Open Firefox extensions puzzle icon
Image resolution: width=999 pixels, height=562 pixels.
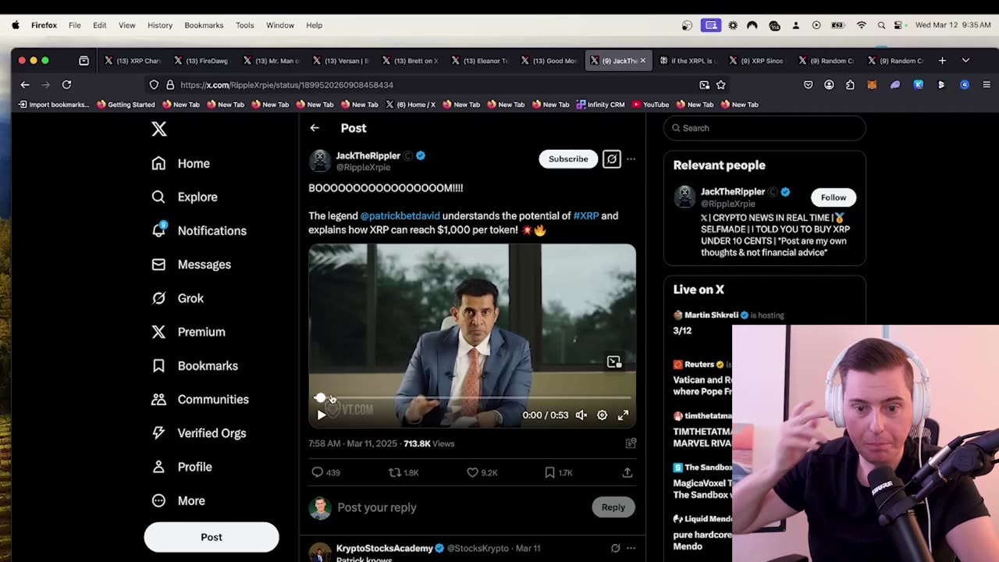coord(850,84)
